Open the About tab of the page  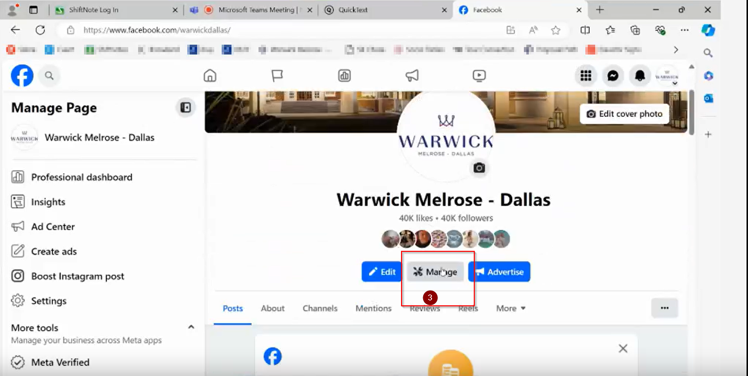273,308
